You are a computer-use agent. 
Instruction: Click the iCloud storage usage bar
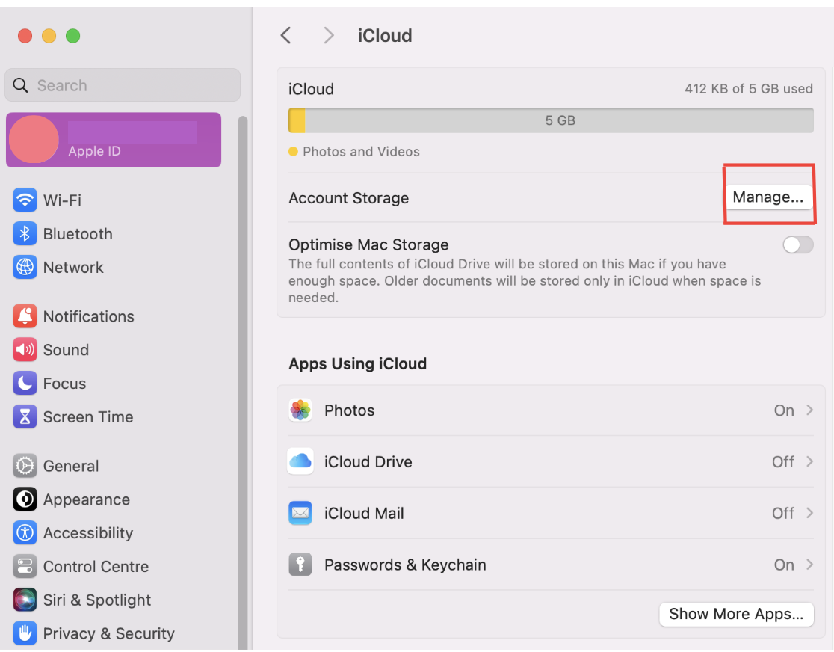coord(551,120)
